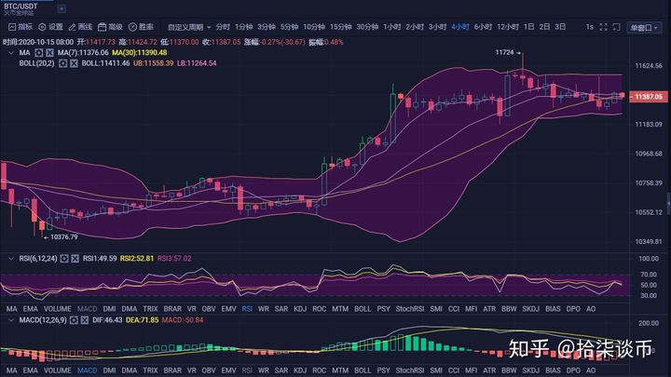
Task: Choose WR in the row under the RSI chart
Action: tap(263, 309)
